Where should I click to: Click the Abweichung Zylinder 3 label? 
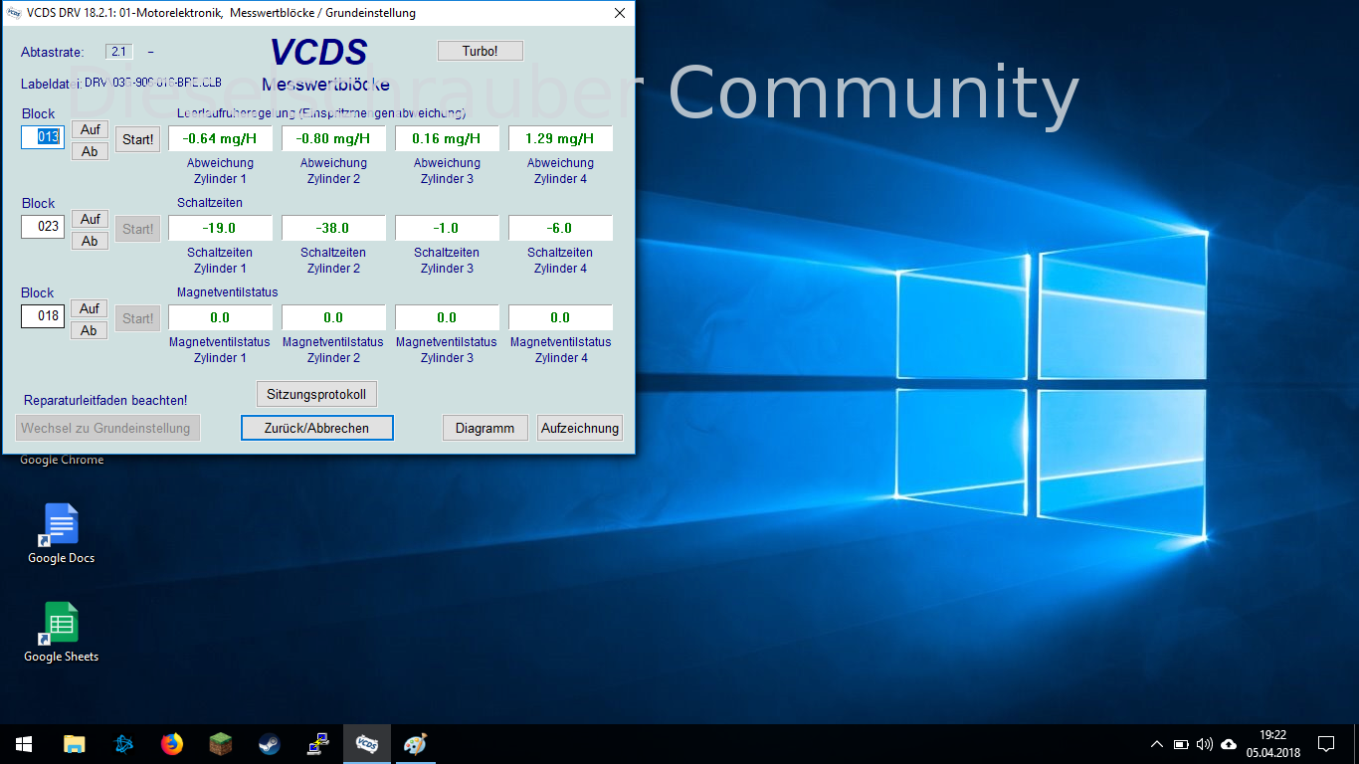447,171
